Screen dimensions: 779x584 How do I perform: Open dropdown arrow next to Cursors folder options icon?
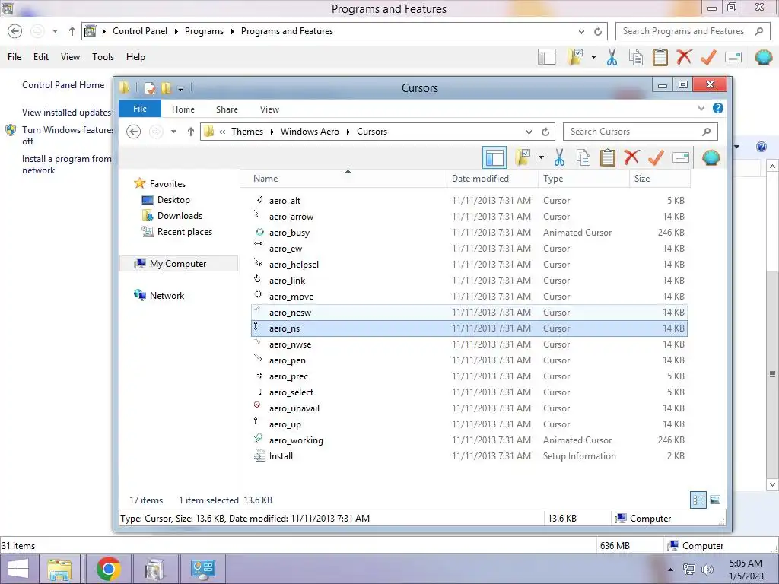(541, 158)
